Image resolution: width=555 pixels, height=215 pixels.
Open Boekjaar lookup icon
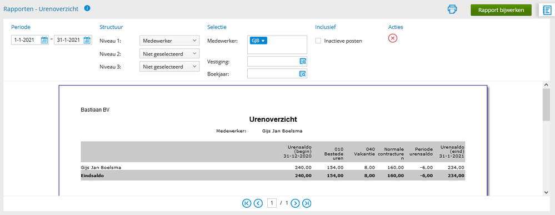303,74
